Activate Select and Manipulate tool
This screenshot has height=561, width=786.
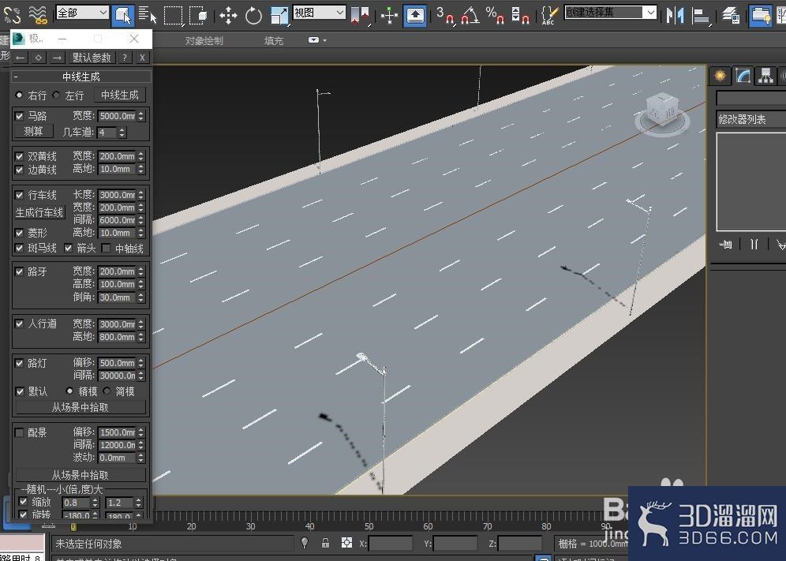point(389,16)
